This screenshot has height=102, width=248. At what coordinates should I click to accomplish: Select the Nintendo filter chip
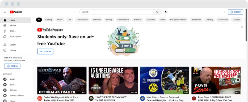[x=97, y=20]
